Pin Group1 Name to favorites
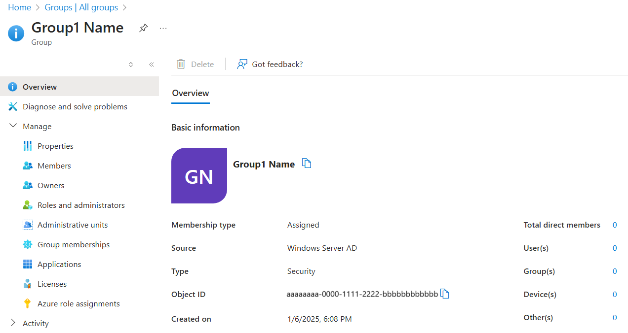 click(143, 28)
